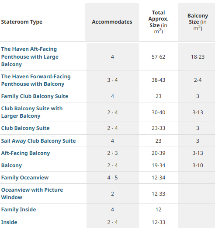Click the Total Approx. Size column header
The height and width of the screenshot is (228, 215).
pyautogui.click(x=159, y=22)
